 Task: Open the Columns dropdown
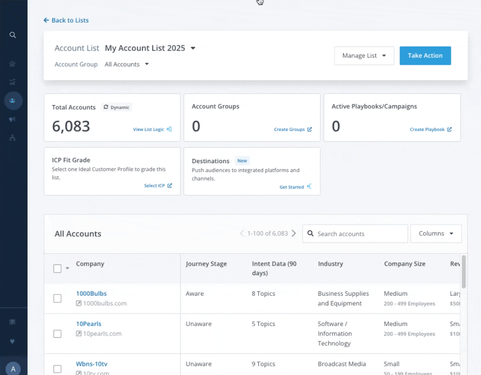436,233
